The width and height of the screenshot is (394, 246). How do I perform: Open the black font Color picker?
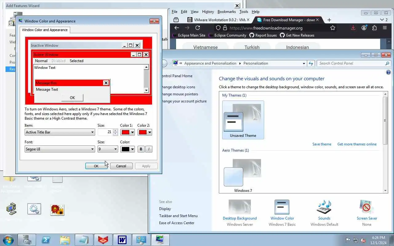(127, 149)
